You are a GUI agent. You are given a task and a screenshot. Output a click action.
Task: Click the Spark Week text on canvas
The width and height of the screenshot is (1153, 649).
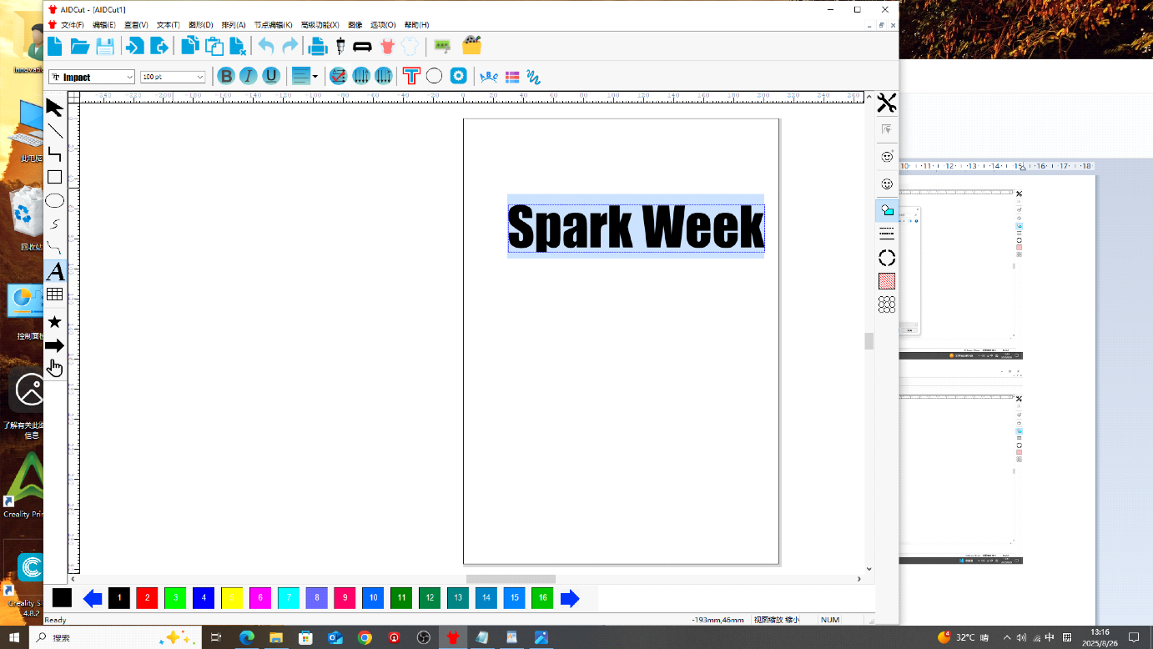[x=636, y=226]
